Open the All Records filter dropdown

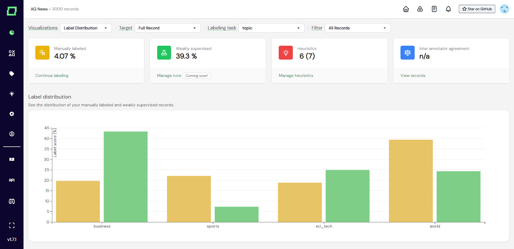358,28
